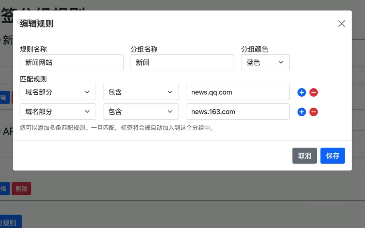Open the 包含 condition dropdown for news.qq.com
Image resolution: width=365 pixels, height=228 pixels.
click(141, 92)
